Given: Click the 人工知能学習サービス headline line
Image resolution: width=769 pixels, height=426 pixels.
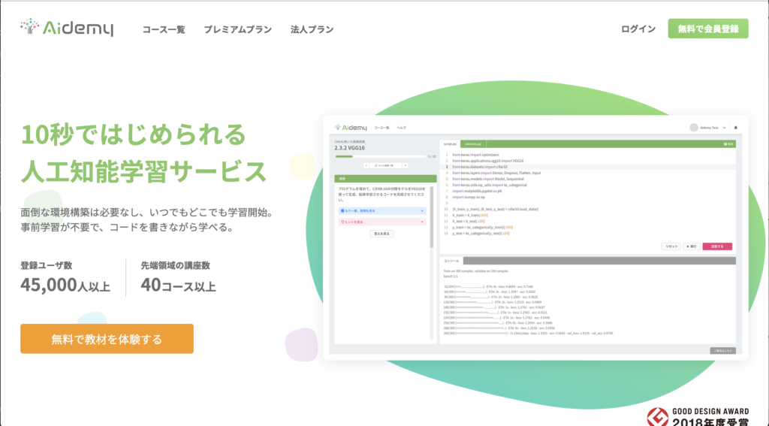Looking at the screenshot, I should pyautogui.click(x=143, y=171).
